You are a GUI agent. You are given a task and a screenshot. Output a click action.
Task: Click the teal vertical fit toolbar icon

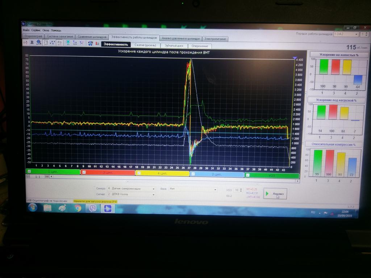68,43
